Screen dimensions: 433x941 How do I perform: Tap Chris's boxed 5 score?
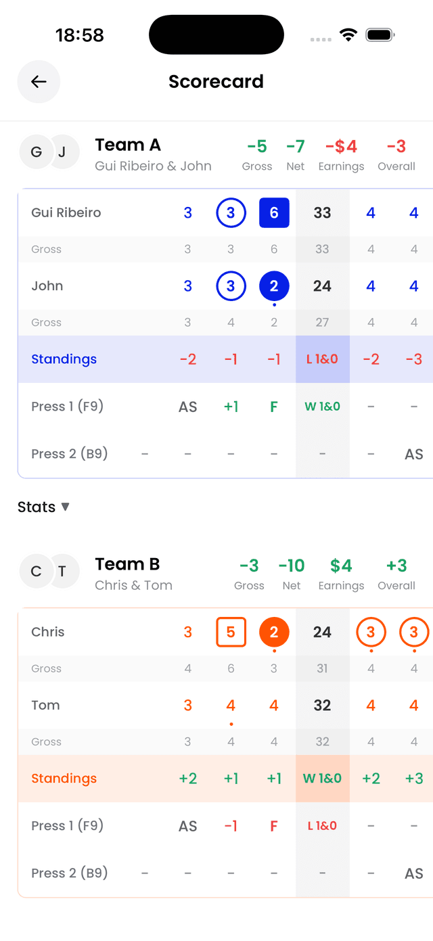[231, 632]
